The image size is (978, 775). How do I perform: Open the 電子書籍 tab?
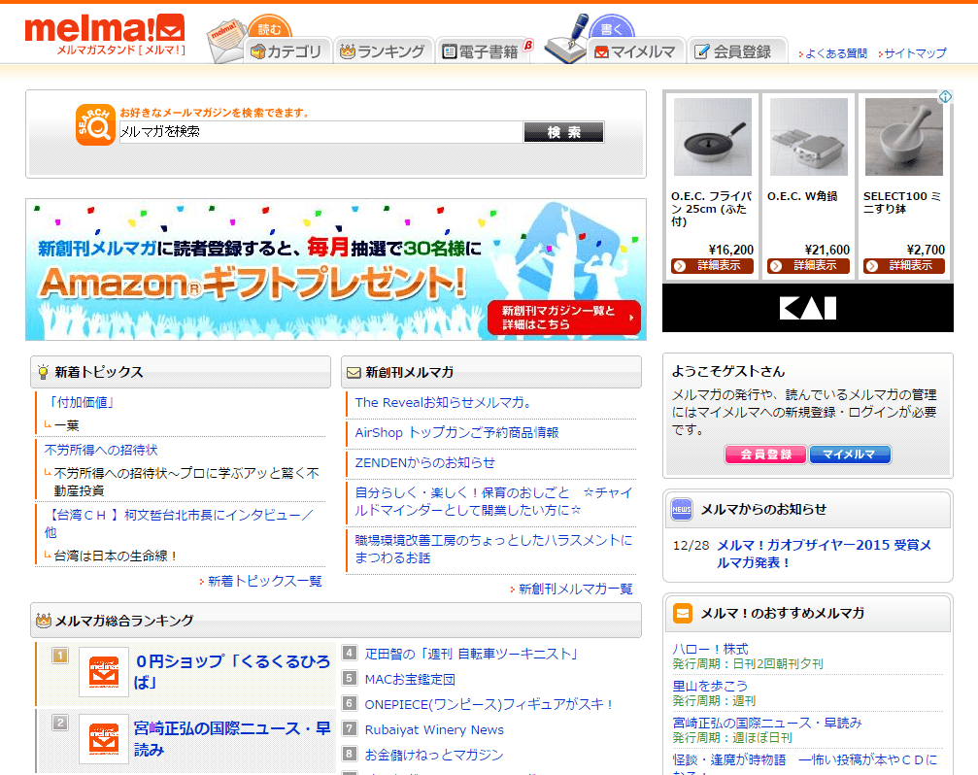(x=482, y=51)
